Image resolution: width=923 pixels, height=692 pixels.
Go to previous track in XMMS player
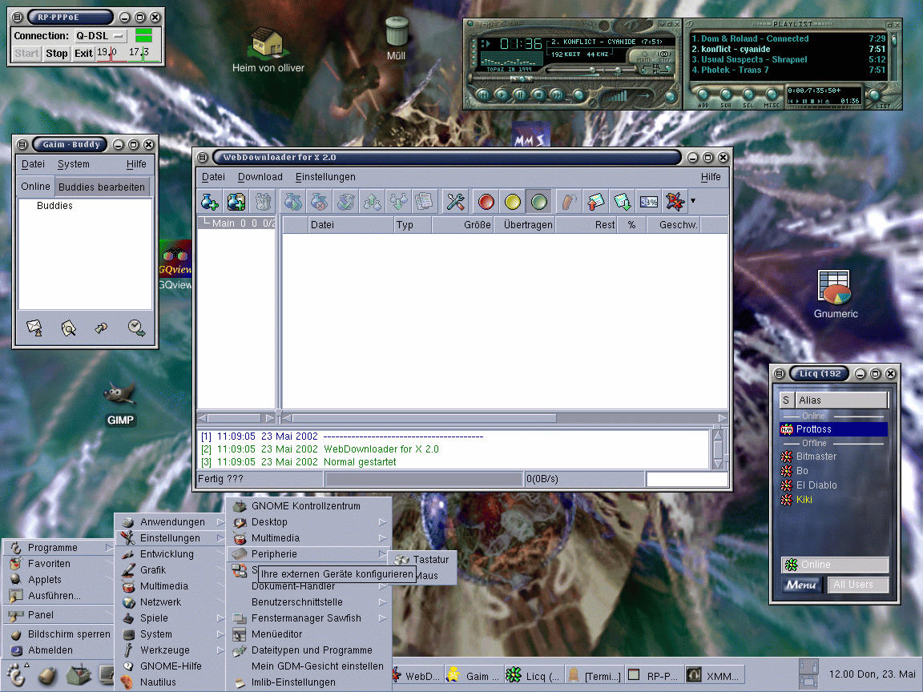483,95
